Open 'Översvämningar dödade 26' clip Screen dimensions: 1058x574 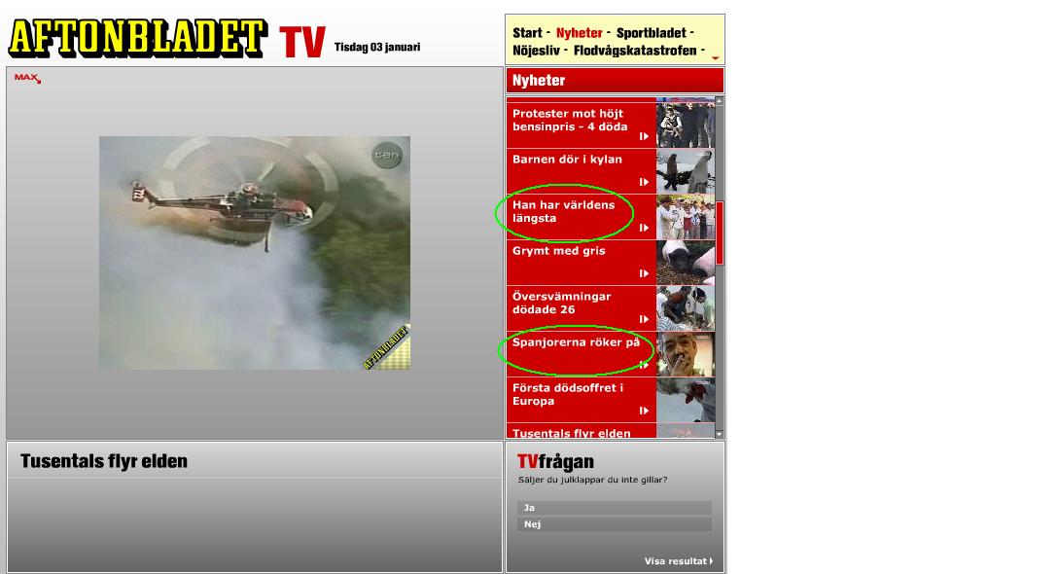(581, 308)
